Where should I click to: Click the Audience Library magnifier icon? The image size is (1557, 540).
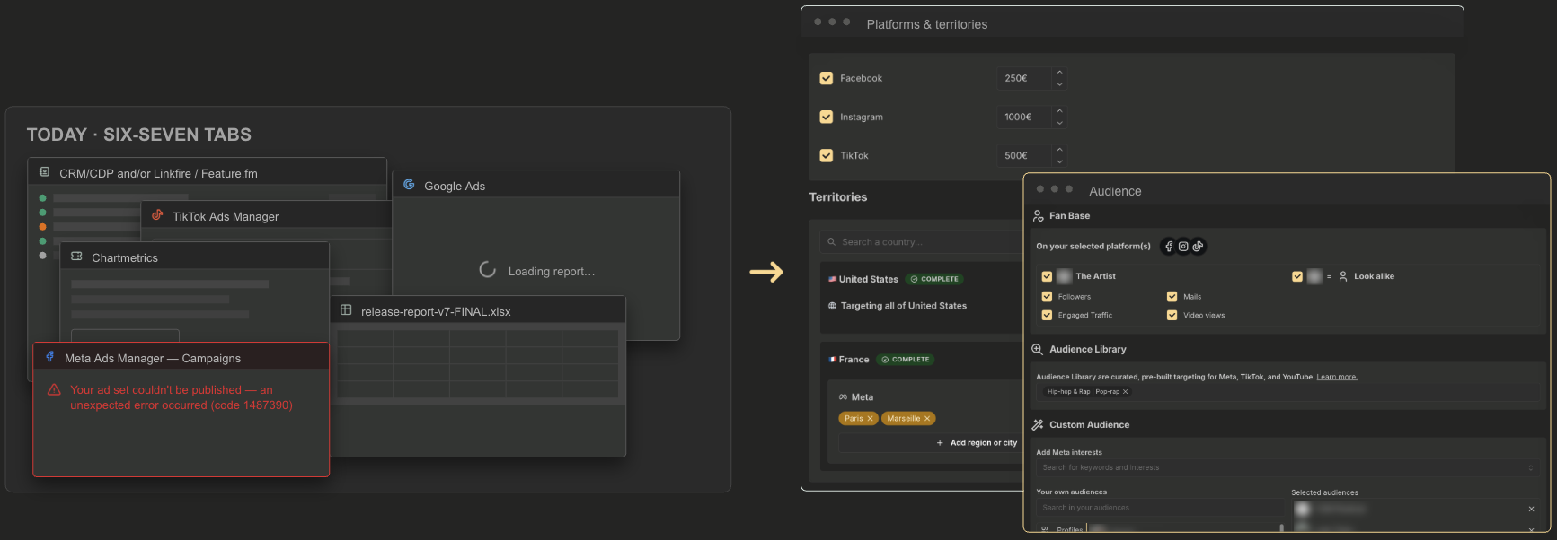(x=1038, y=349)
